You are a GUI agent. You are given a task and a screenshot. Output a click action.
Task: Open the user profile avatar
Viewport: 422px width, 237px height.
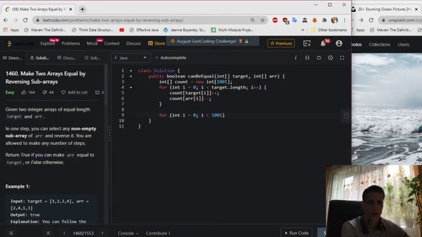[339, 43]
